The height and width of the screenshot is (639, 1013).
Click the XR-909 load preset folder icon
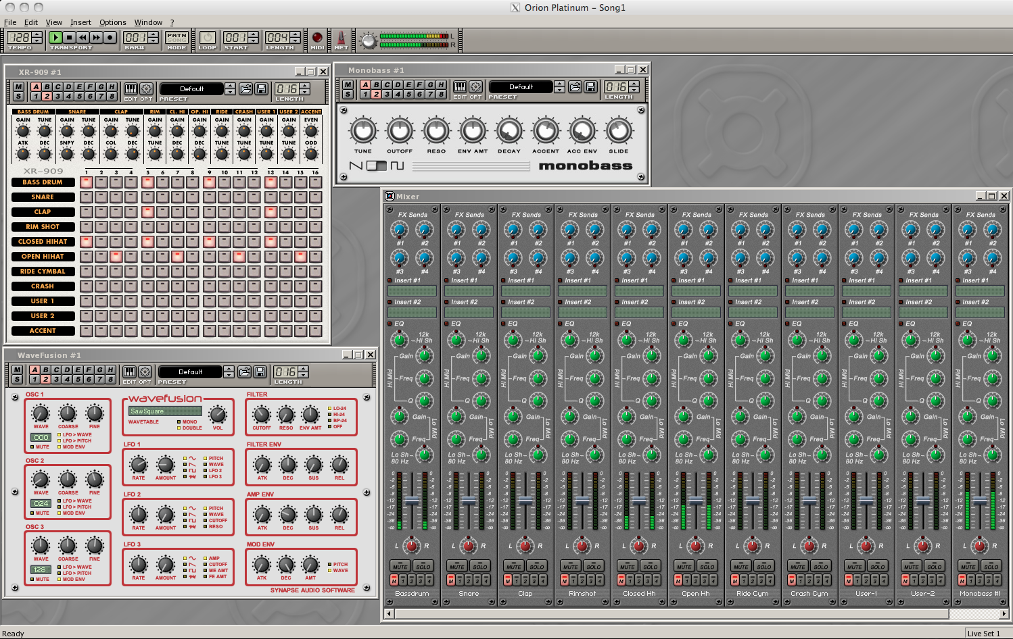(245, 88)
